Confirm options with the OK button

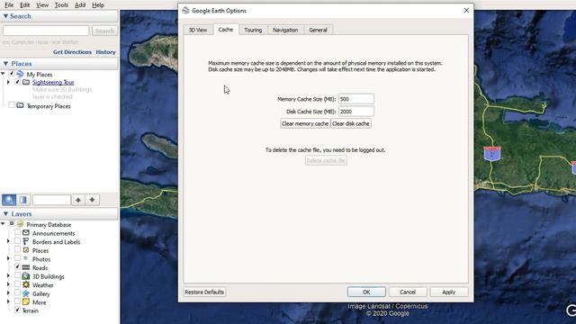[366, 292]
